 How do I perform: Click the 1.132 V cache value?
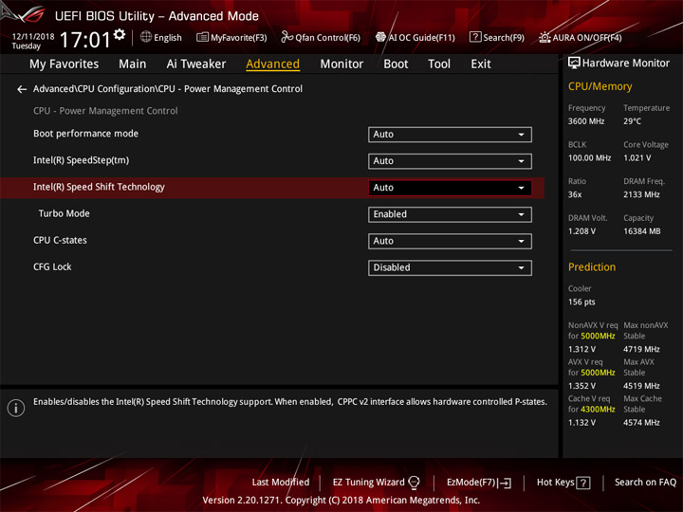click(x=581, y=423)
